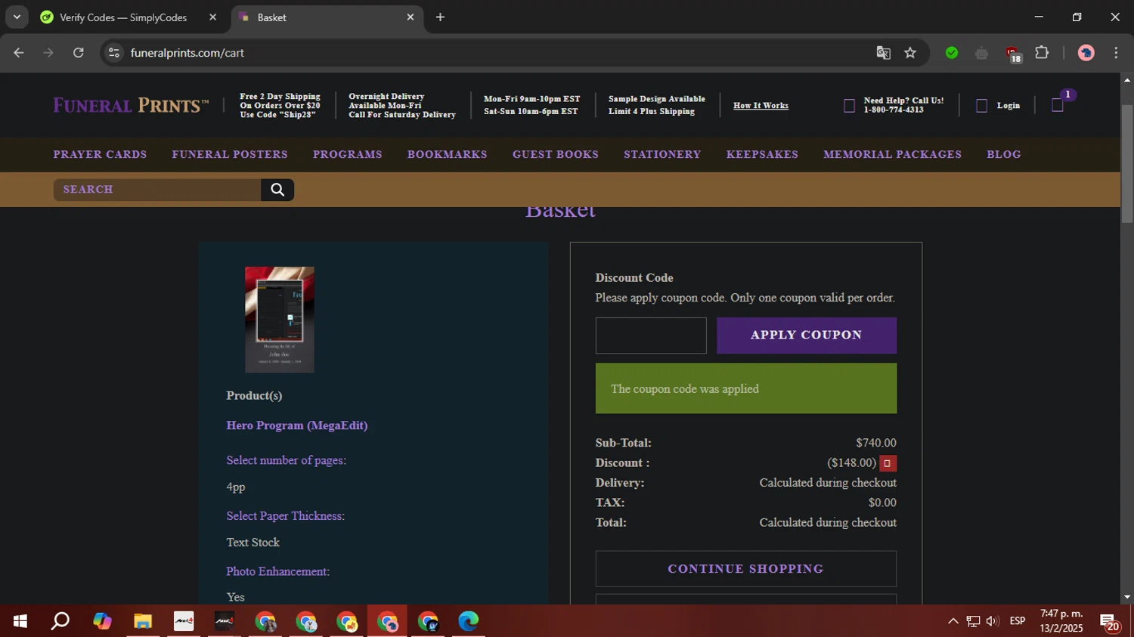
Task: Open Prayer Cards menu
Action: pos(100,154)
